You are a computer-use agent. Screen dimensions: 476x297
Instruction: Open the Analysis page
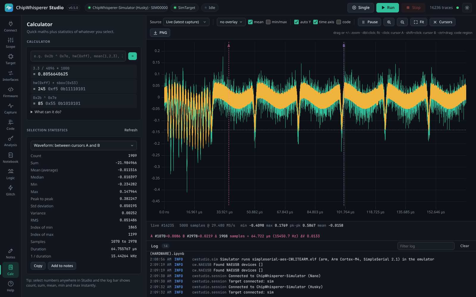[10, 141]
